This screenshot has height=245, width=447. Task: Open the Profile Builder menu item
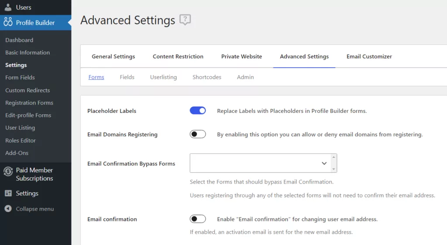(x=36, y=23)
